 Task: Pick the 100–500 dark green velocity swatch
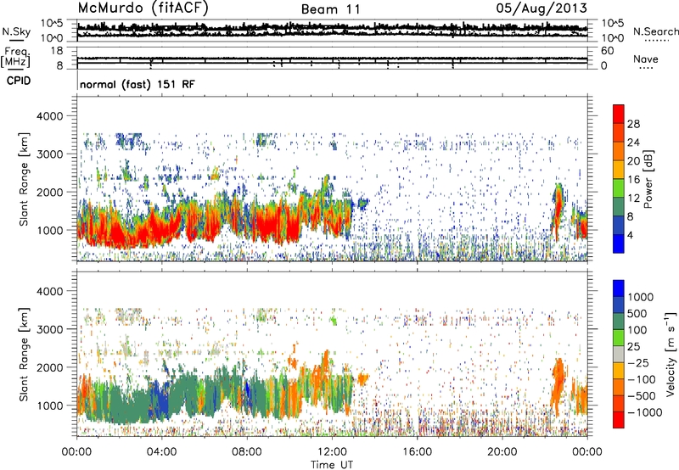619,322
